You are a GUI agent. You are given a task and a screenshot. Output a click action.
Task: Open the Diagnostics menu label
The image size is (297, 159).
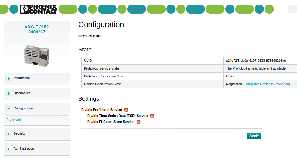pos(22,93)
